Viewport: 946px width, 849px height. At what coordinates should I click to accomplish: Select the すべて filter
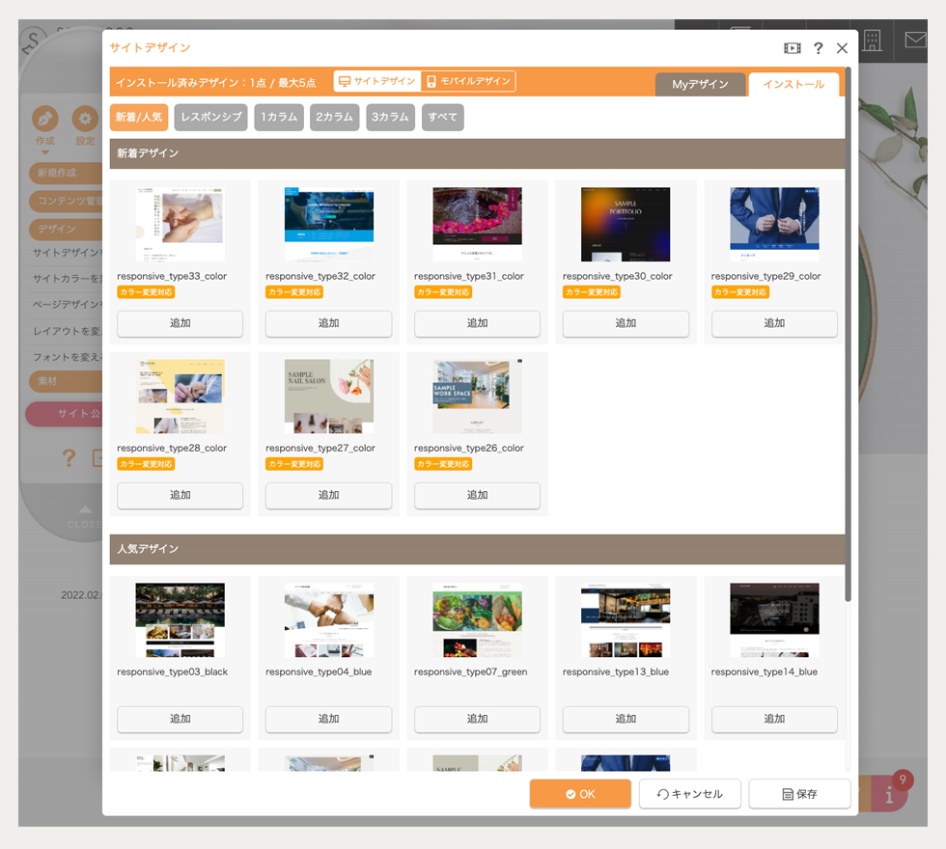[x=442, y=117]
